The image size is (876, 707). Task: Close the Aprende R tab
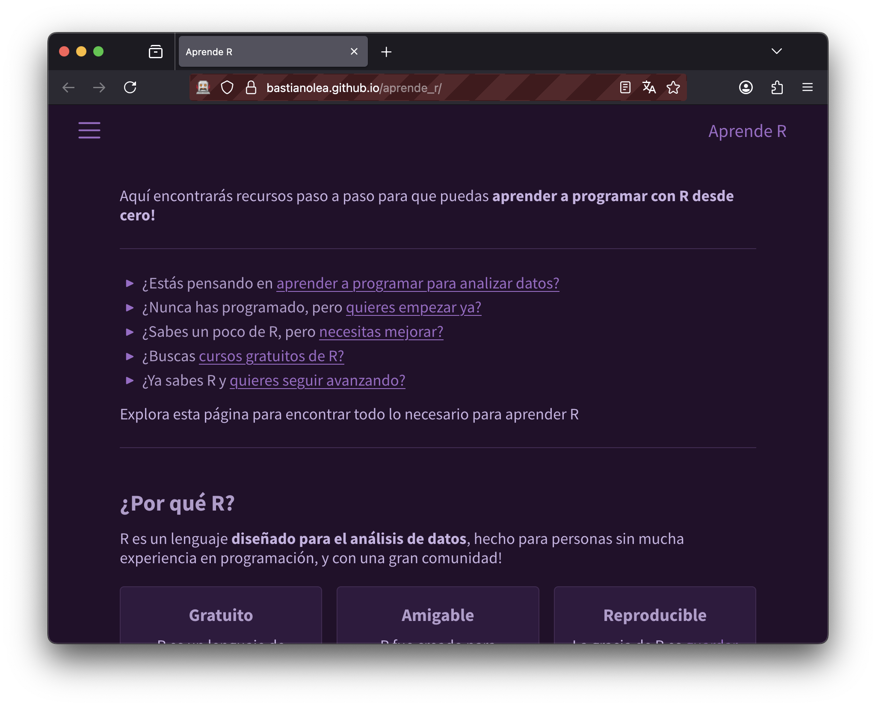tap(354, 52)
